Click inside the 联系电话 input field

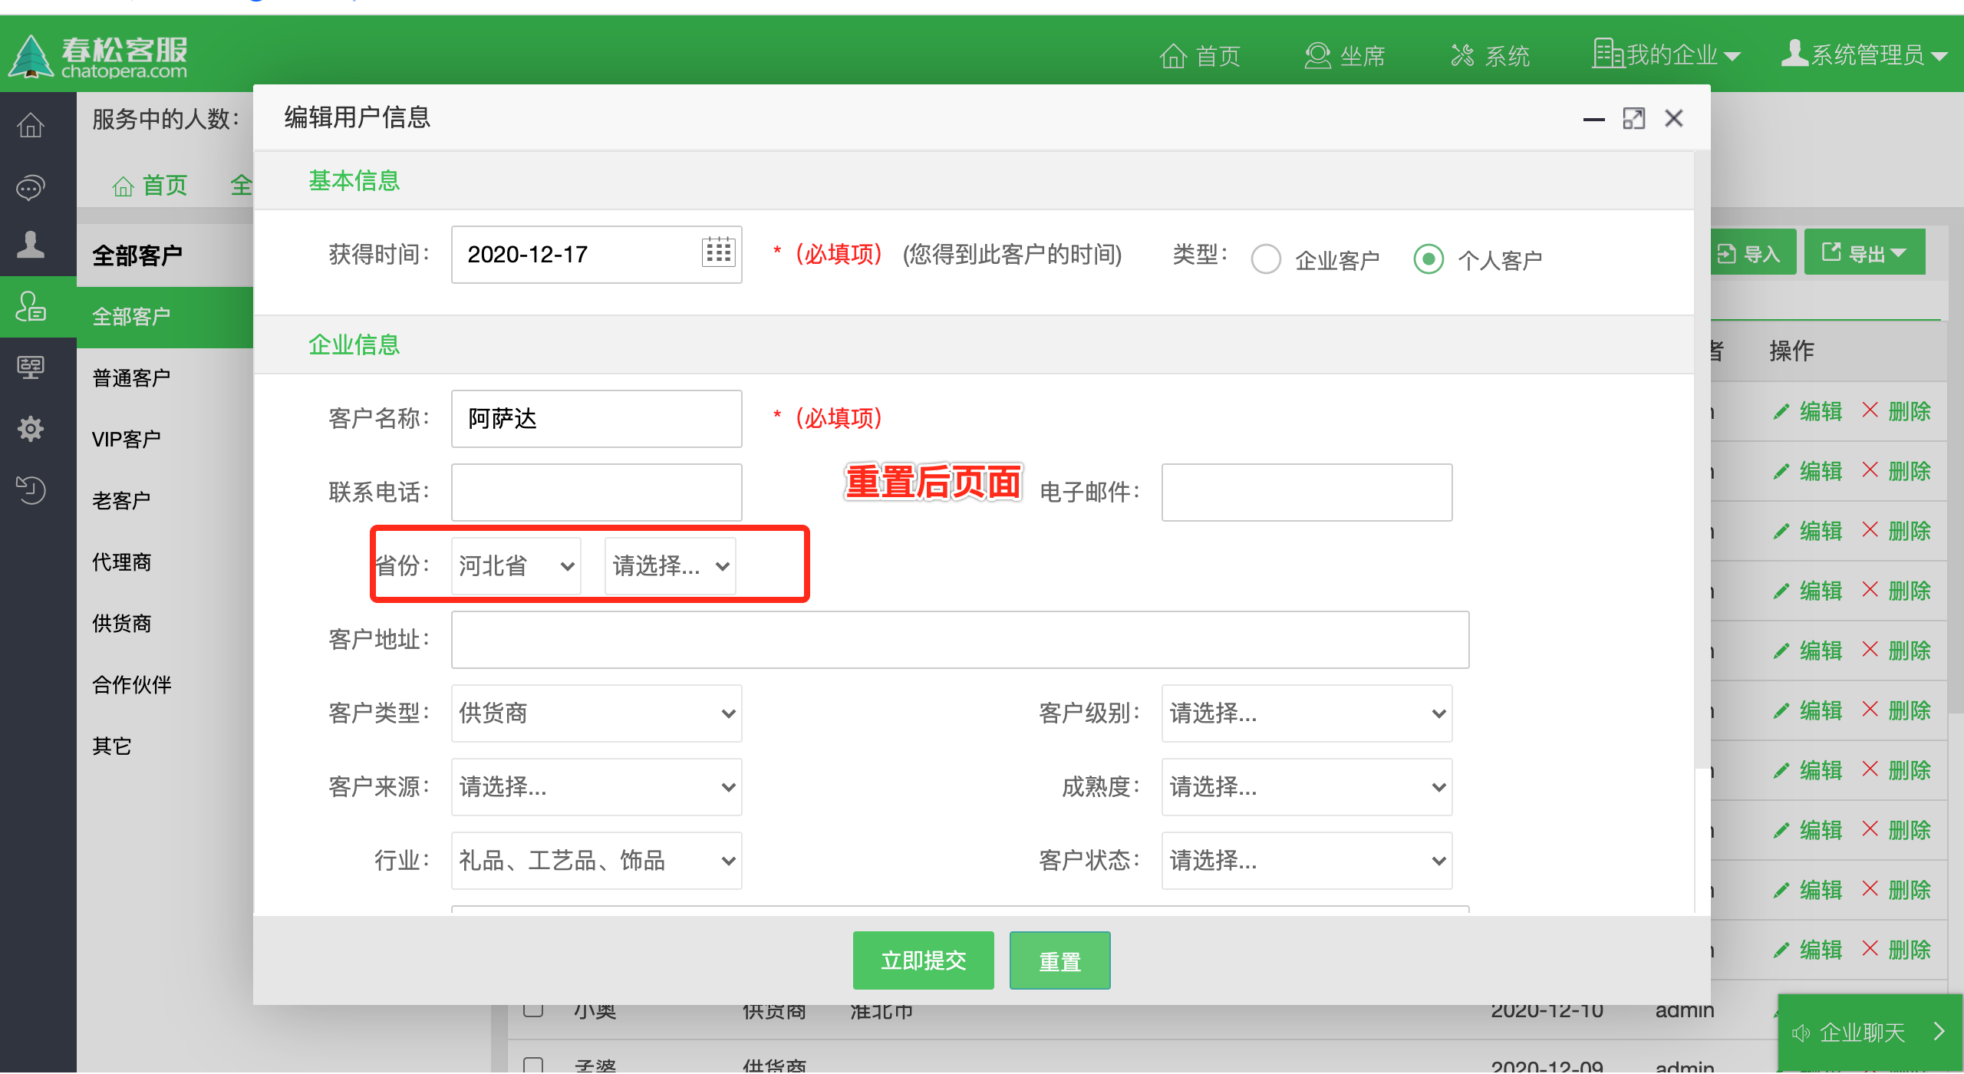pyautogui.click(x=596, y=492)
